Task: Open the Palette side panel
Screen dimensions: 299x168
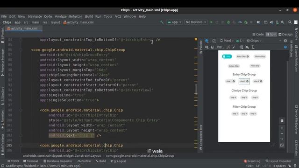Action: tap(200, 47)
